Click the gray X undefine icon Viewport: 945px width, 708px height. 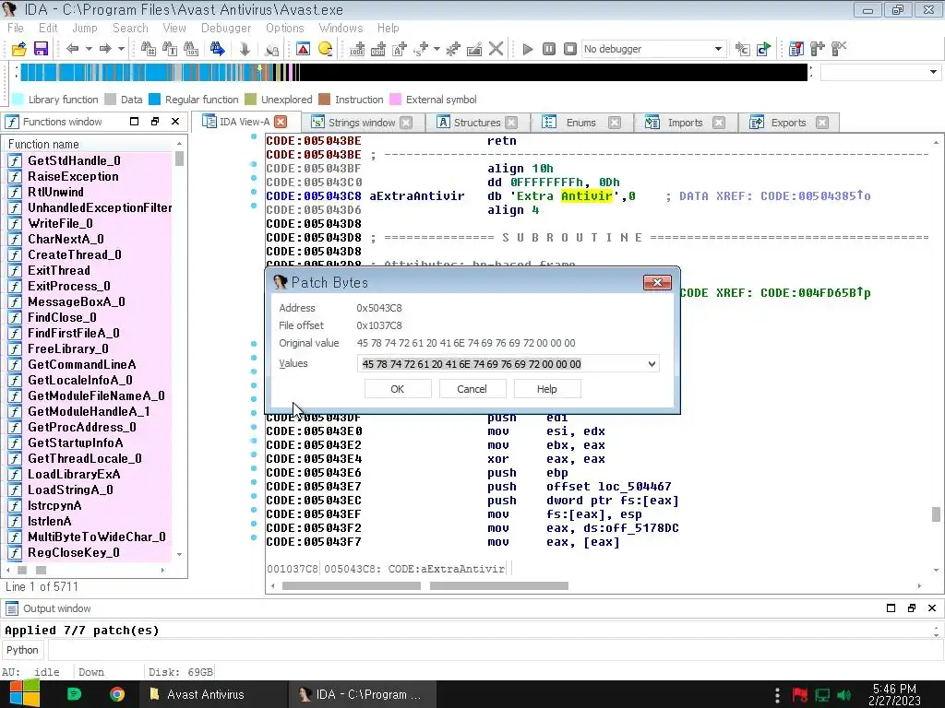pos(496,49)
